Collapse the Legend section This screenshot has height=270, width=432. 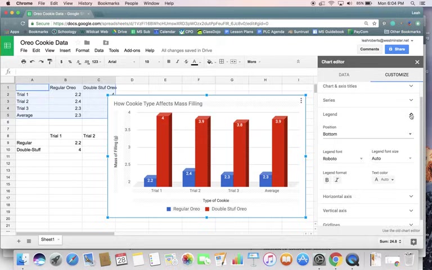tap(368, 114)
